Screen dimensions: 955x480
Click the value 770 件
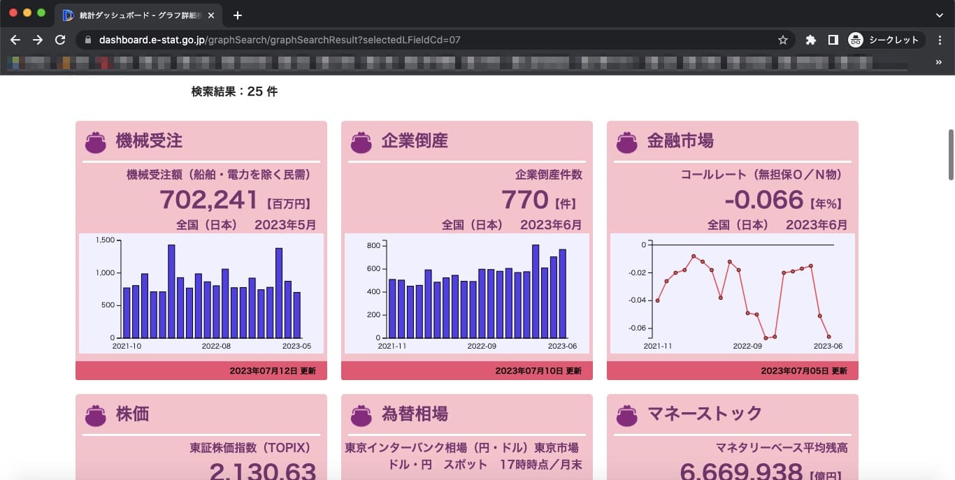(538, 200)
